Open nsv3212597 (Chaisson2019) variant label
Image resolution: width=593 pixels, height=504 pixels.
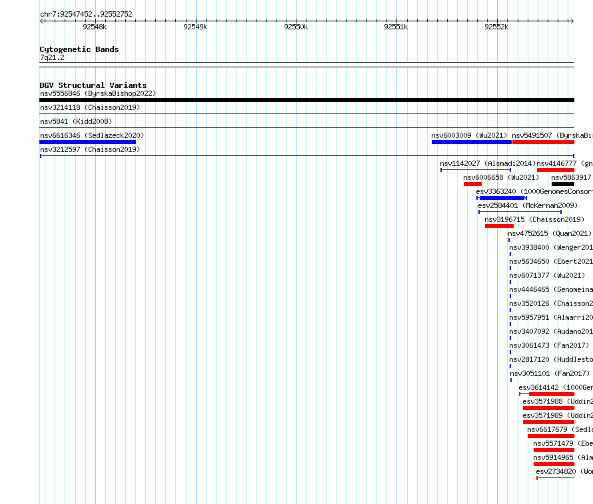pos(90,149)
